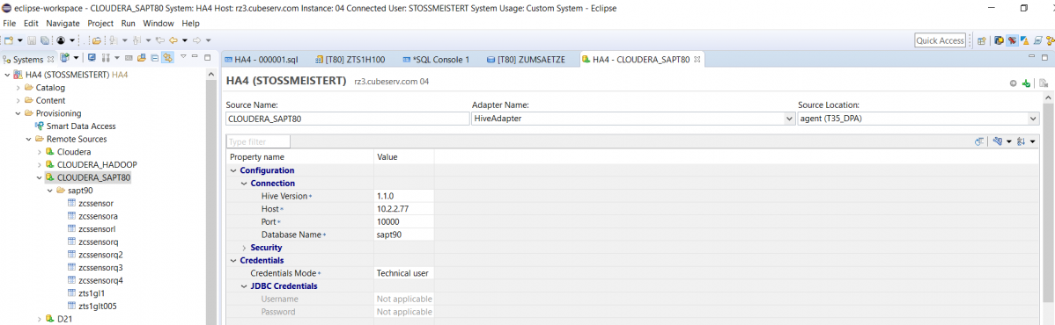The width and height of the screenshot is (1055, 325).
Task: Expand the D21 system node
Action: click(x=40, y=319)
